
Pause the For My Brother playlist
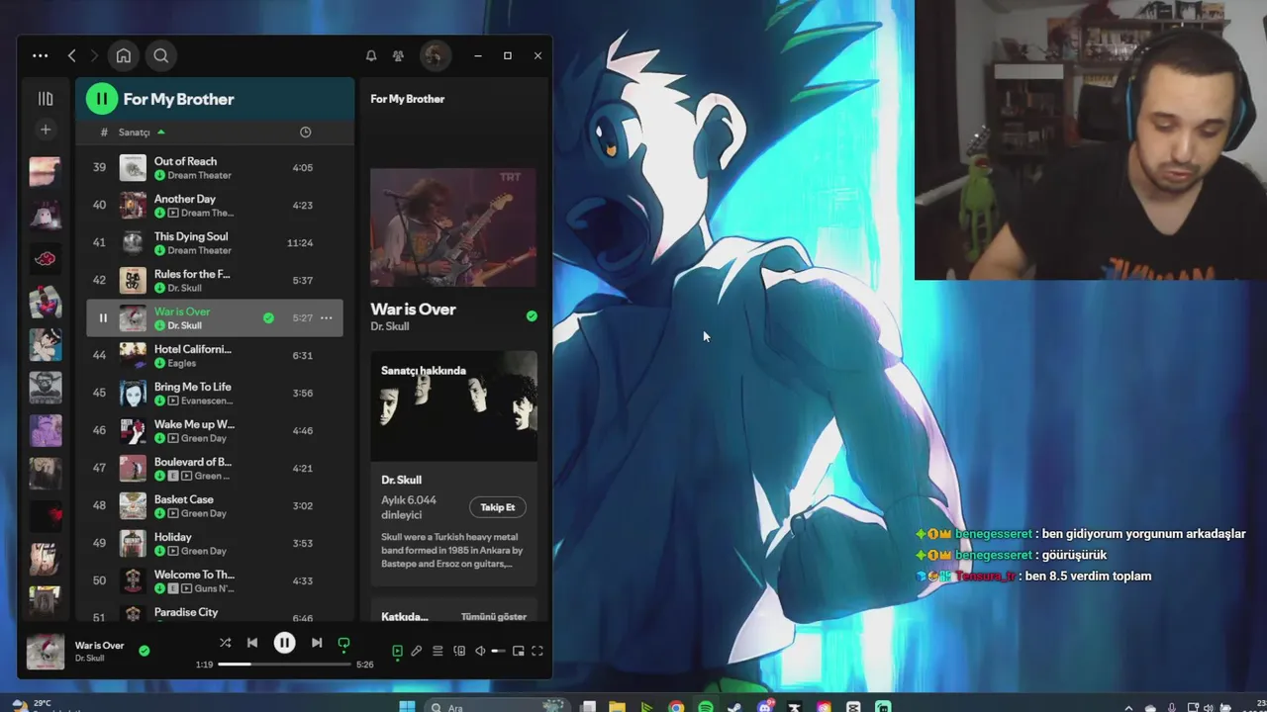click(101, 99)
